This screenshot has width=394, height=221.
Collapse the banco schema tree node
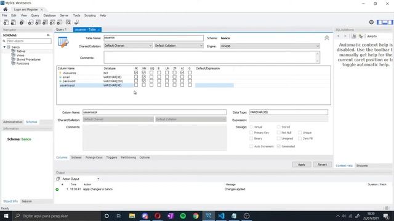pyautogui.click(x=4, y=47)
